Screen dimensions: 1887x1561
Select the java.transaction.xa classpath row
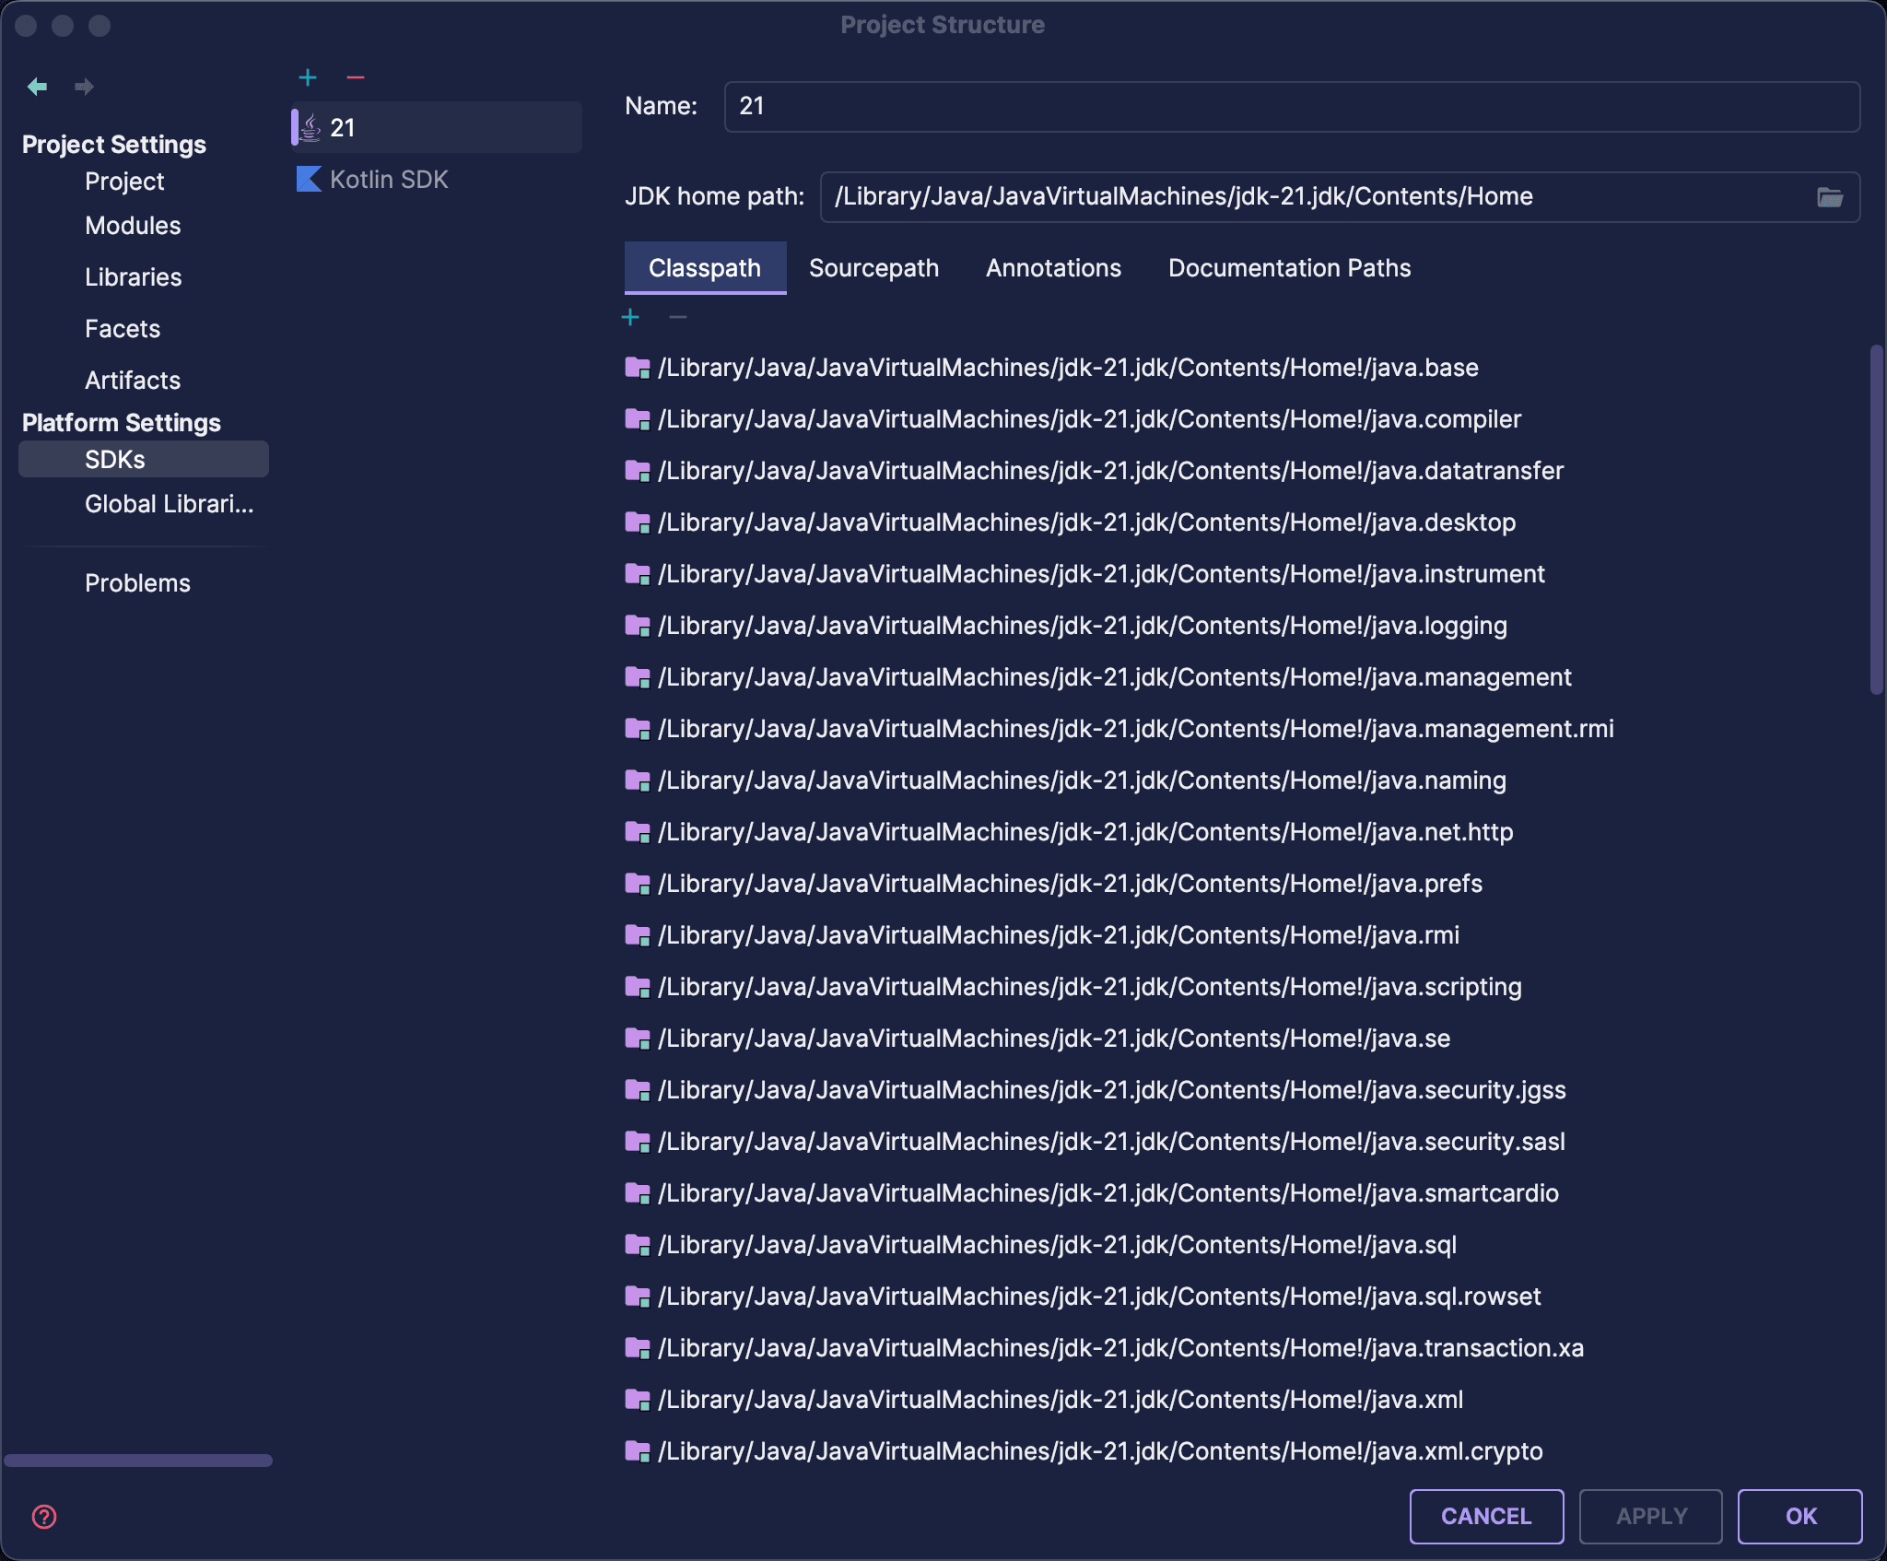click(1242, 1348)
